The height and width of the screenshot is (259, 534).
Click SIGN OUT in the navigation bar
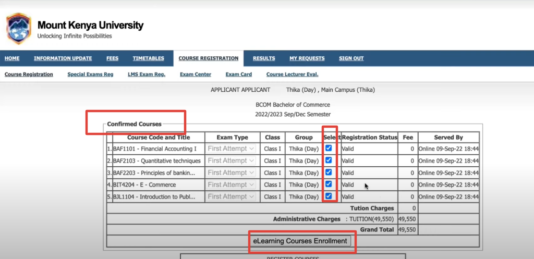(x=351, y=58)
